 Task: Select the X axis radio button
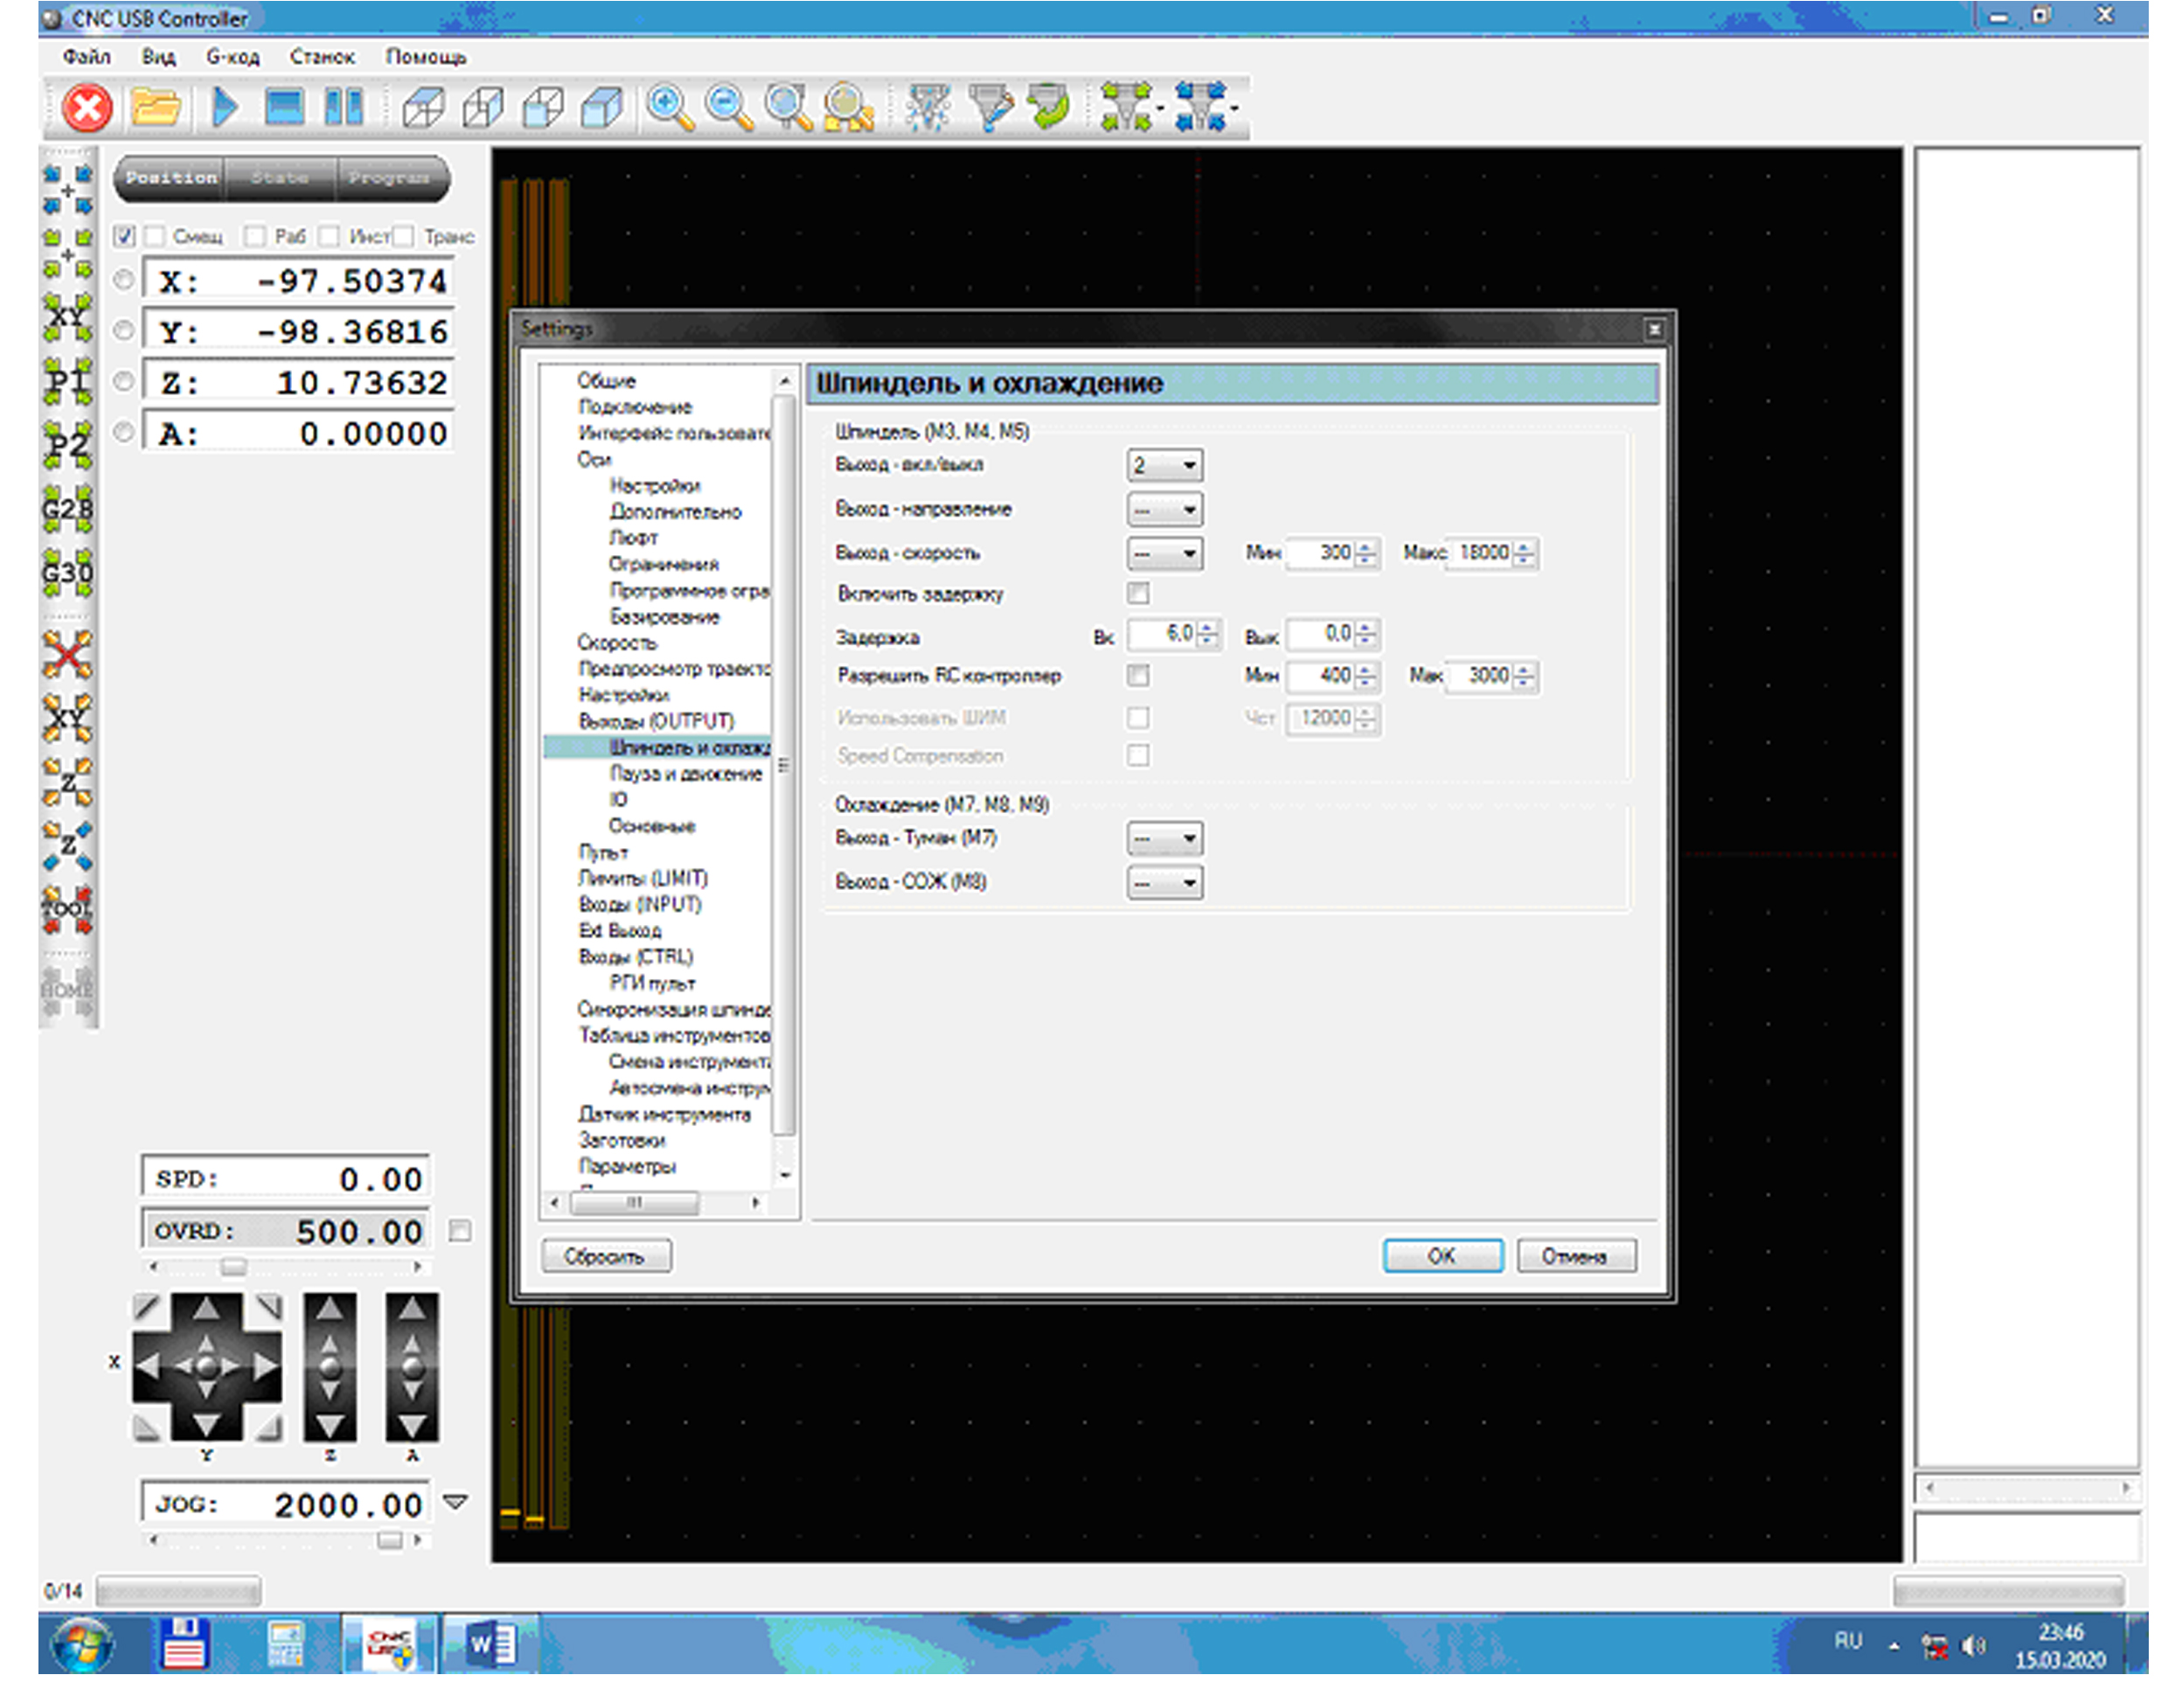[x=123, y=281]
